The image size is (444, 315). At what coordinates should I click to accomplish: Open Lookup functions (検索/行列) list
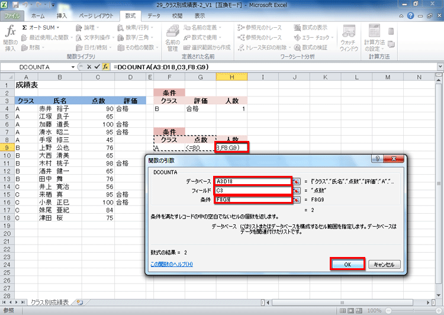[x=136, y=27]
